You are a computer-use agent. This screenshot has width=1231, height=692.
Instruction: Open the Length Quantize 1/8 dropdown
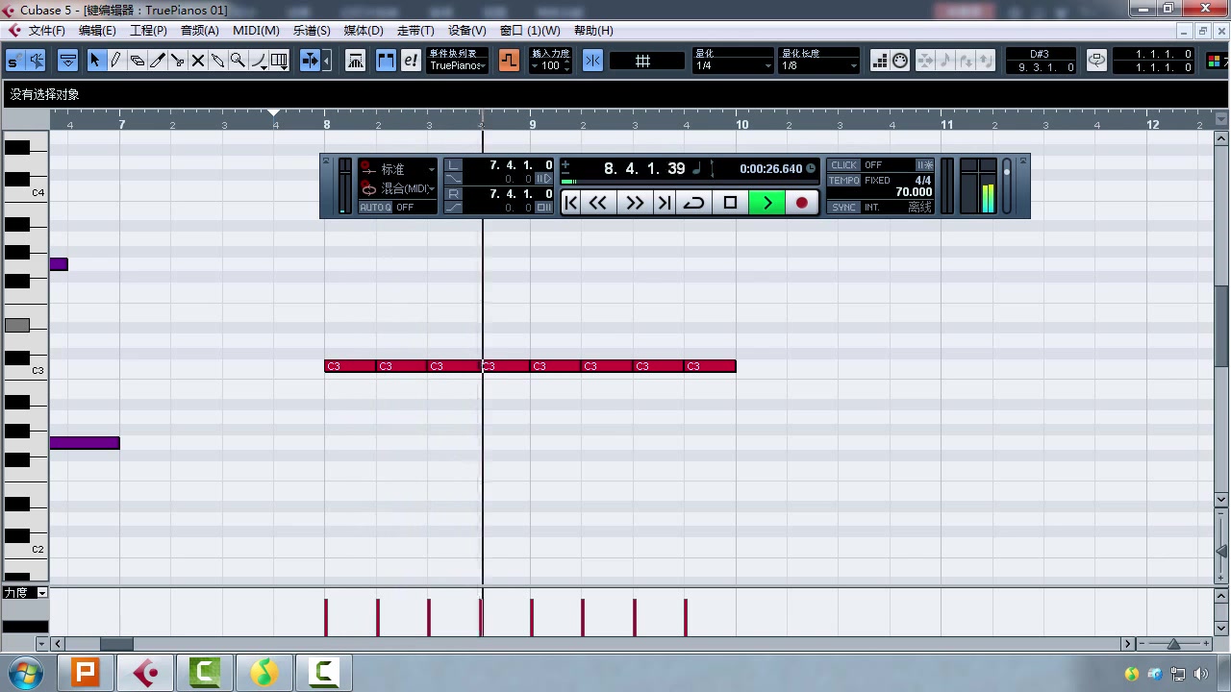[819, 65]
